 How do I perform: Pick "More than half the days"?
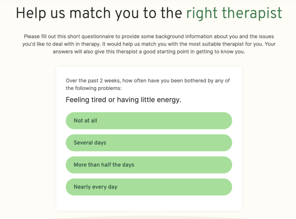(149, 165)
